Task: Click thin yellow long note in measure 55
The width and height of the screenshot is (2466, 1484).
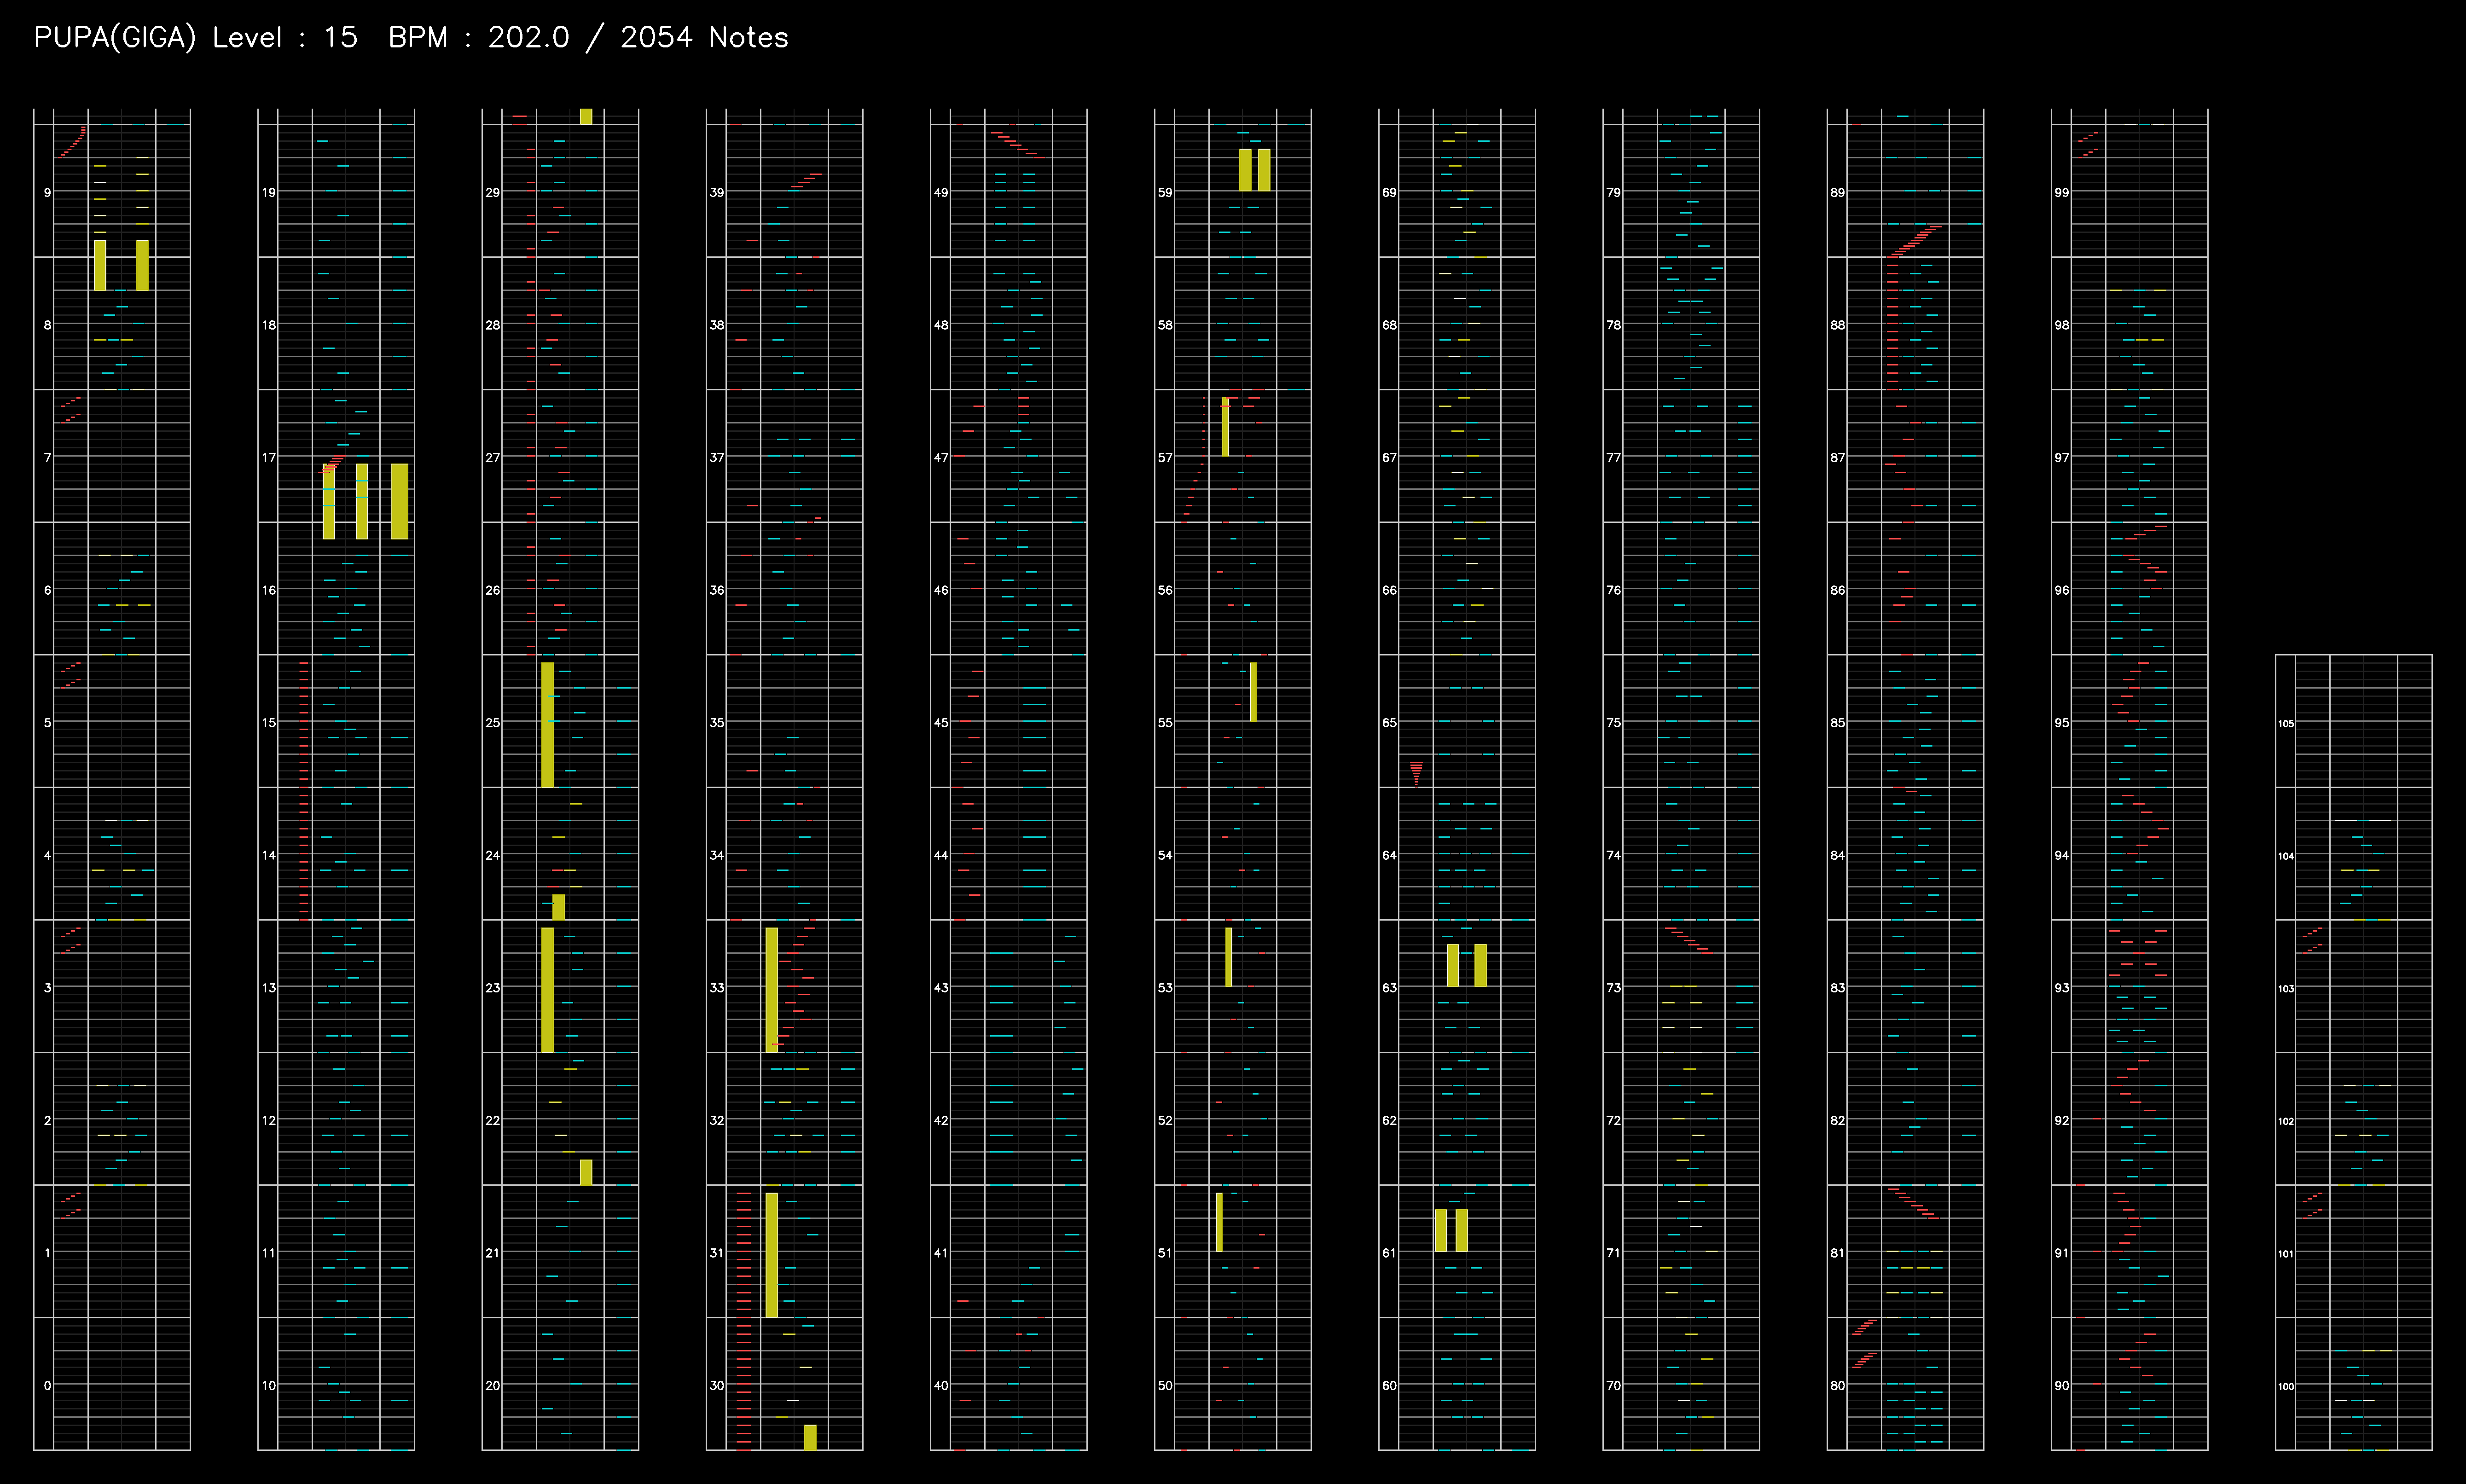Action: (1253, 691)
